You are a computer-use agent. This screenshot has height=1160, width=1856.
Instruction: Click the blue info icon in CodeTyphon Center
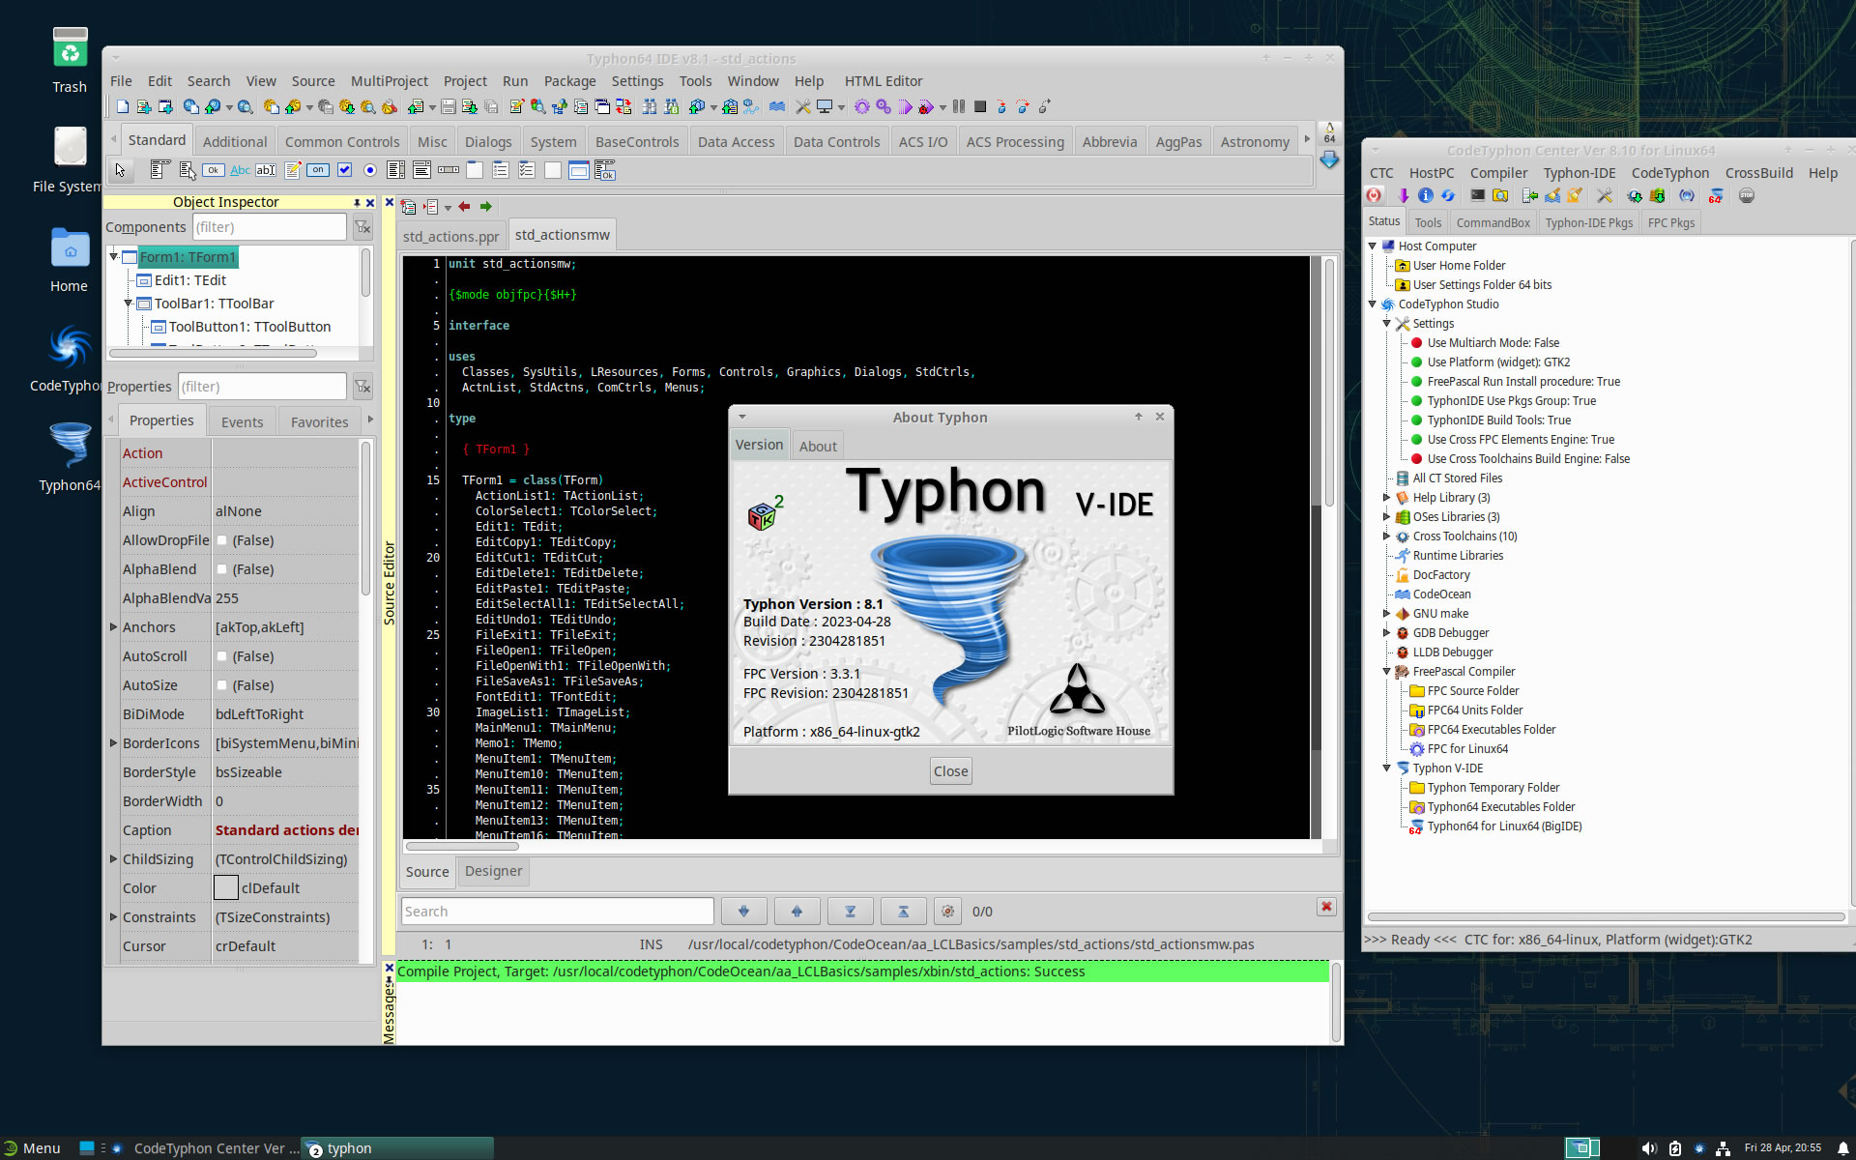1425,195
